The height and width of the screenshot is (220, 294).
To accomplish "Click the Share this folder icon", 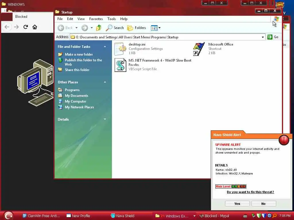I will pyautogui.click(x=60, y=70).
